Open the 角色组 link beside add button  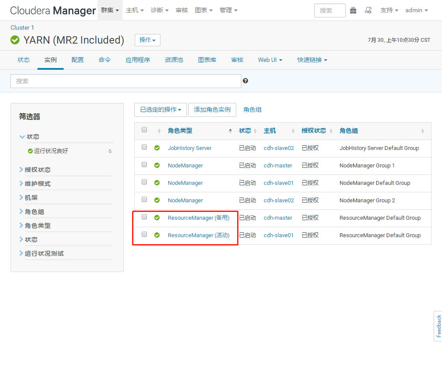coord(252,110)
